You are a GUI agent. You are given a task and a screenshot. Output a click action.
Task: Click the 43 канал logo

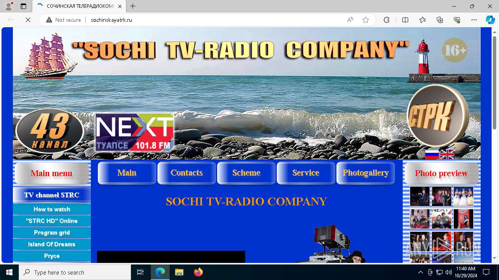tap(50, 131)
